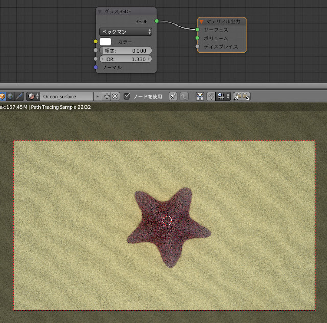Screen dimensions: 327x323
Task: Switch to line style brush icon
Action: (19, 96)
